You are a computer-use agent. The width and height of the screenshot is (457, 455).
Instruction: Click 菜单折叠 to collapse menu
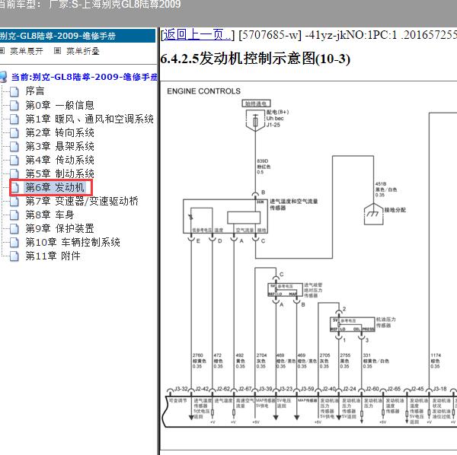click(83, 51)
